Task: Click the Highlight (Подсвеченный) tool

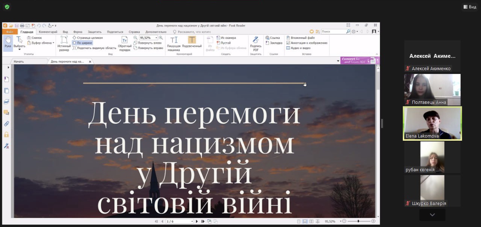Action: [192, 44]
